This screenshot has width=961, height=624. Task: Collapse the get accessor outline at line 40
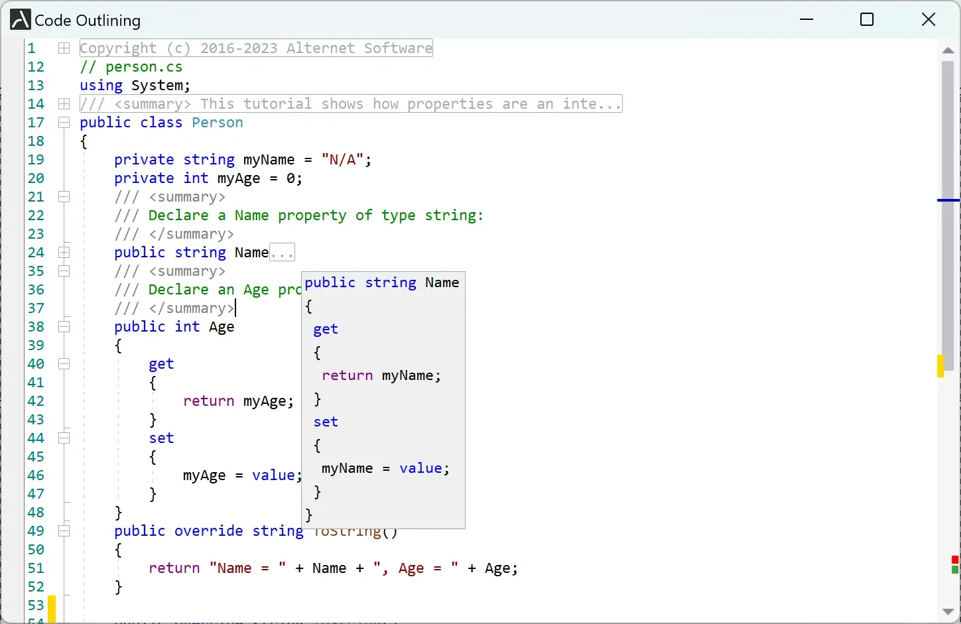[x=64, y=363]
